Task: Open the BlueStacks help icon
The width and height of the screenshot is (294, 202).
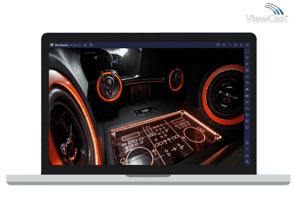Action: tap(218, 45)
